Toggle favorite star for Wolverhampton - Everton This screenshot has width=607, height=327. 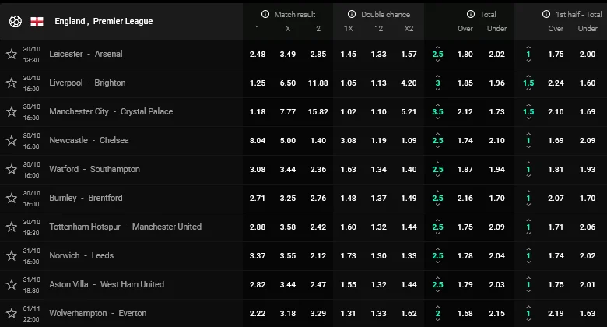click(12, 313)
